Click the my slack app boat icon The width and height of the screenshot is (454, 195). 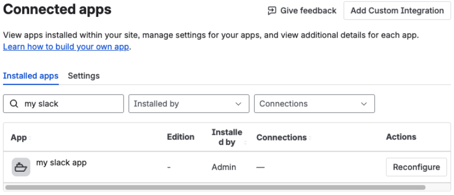pos(21,167)
